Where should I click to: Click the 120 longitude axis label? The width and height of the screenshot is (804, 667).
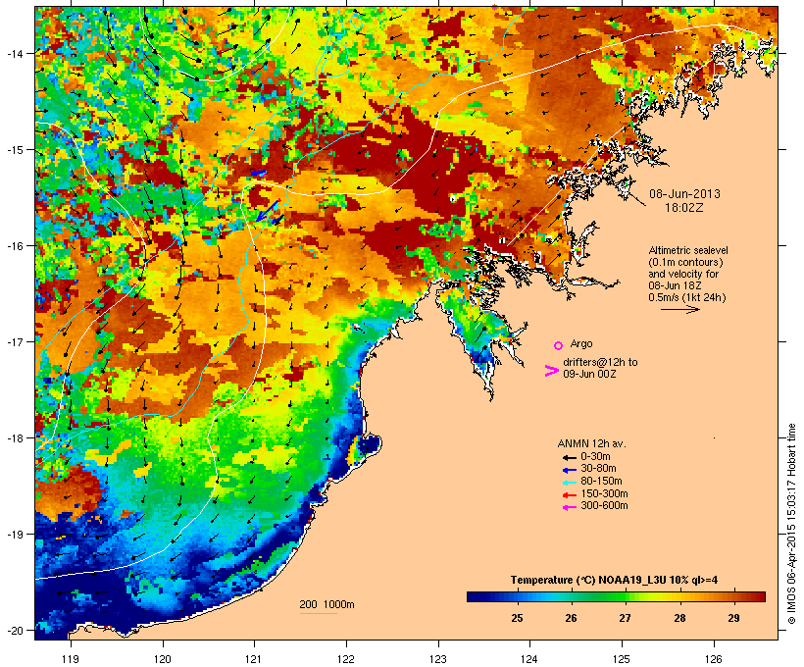pyautogui.click(x=163, y=659)
